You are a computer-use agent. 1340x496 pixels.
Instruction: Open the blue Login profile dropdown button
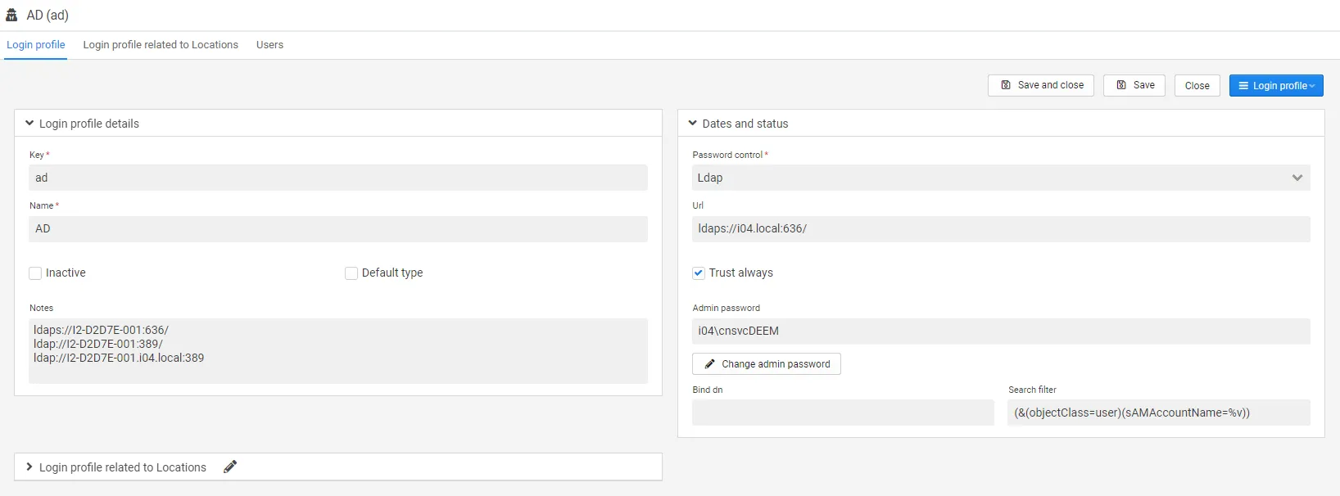tap(1276, 86)
